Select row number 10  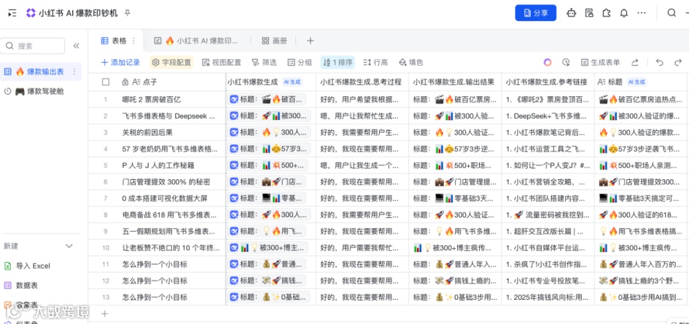(105, 247)
